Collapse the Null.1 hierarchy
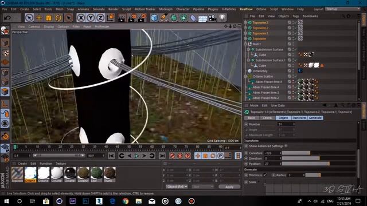Viewport: 367px width, 206px height. 245,44
